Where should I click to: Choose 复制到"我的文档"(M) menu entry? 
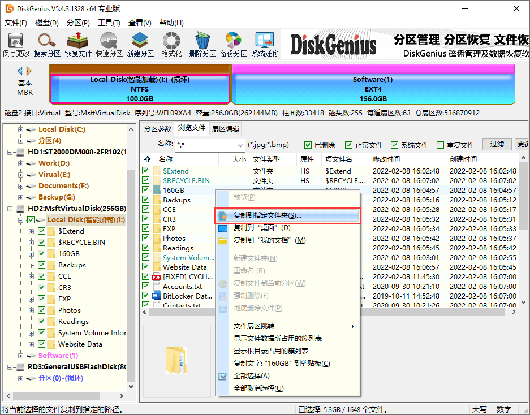coord(288,240)
